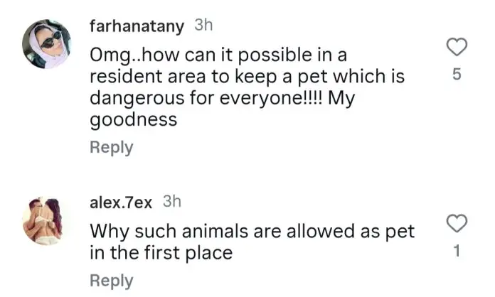Reply to farhanatany's comment

pyautogui.click(x=111, y=147)
